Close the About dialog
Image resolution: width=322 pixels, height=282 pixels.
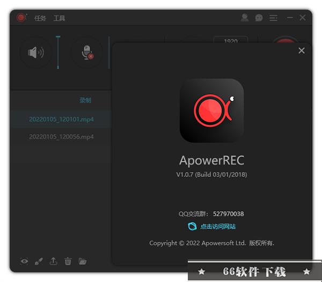click(x=302, y=50)
